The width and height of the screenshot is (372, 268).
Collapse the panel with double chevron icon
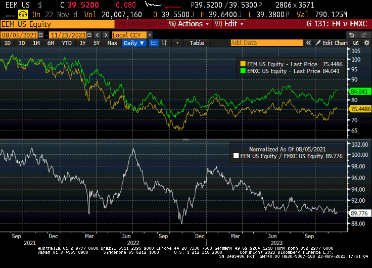pos(308,43)
